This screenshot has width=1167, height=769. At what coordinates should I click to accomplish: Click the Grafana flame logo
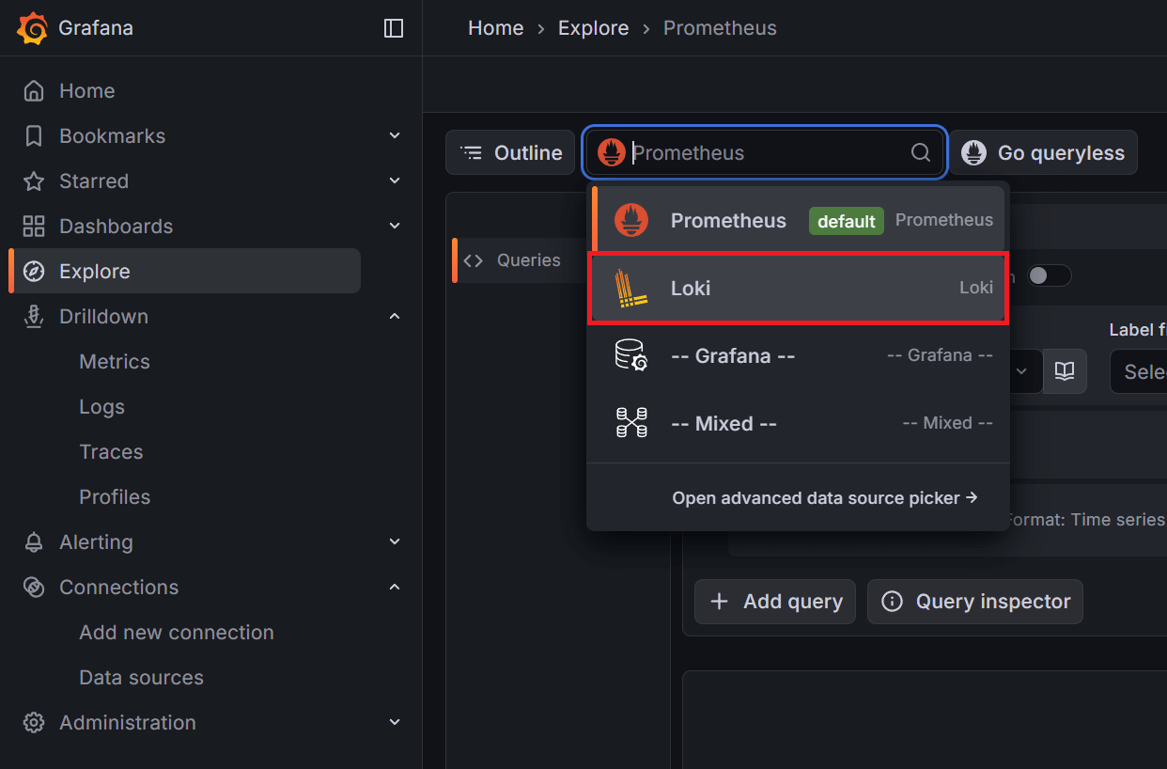pos(33,28)
